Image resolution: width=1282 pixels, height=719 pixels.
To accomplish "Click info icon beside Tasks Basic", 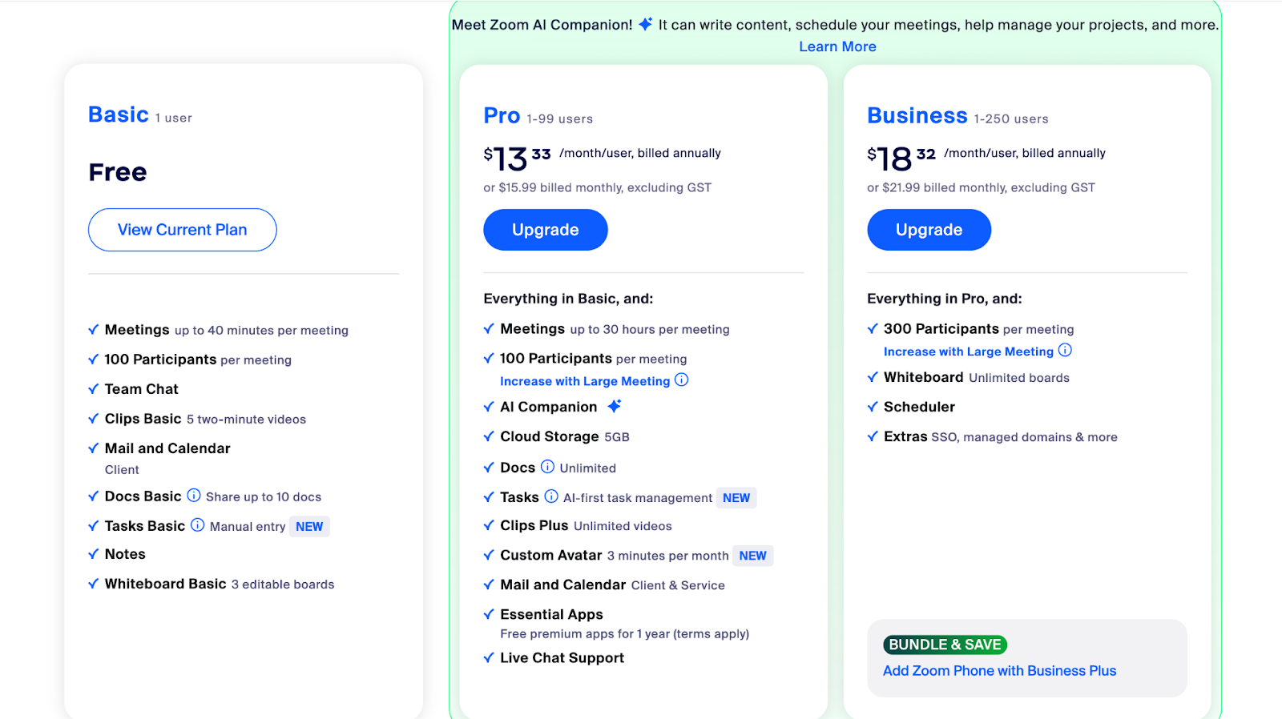I will (x=197, y=525).
